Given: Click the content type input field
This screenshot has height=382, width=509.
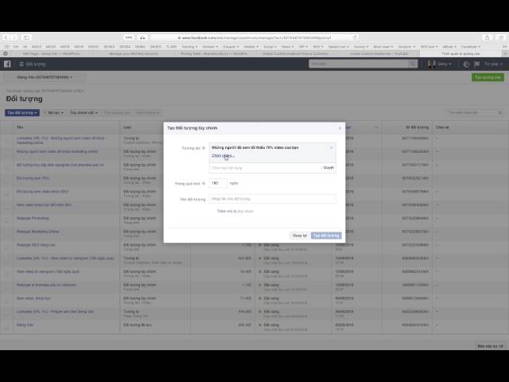Looking at the screenshot, I should (x=265, y=168).
